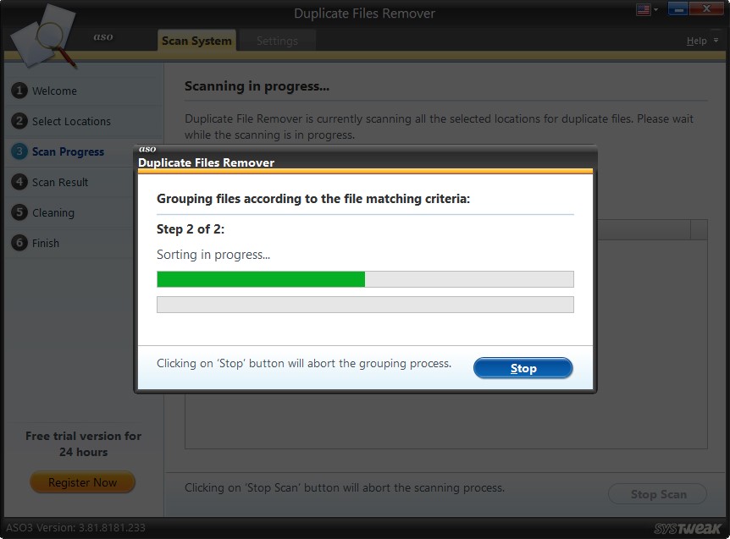730x539 pixels.
Task: Select the Welcome step icon
Action: pyautogui.click(x=19, y=91)
